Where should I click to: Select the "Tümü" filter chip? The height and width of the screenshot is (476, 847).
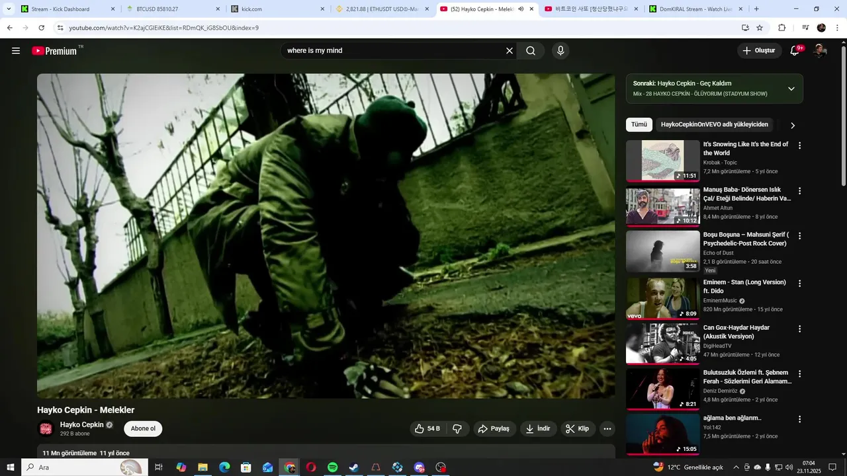tap(639, 124)
